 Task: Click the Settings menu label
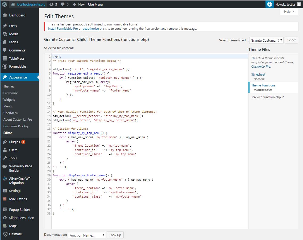pyautogui.click(x=15, y=191)
